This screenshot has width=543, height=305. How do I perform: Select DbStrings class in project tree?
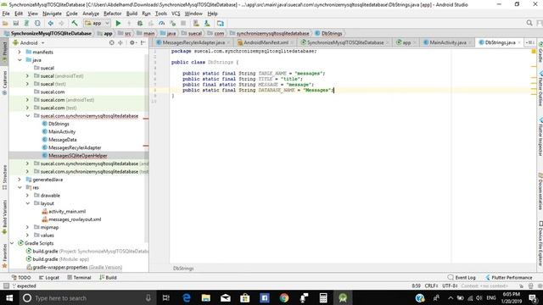point(55,124)
